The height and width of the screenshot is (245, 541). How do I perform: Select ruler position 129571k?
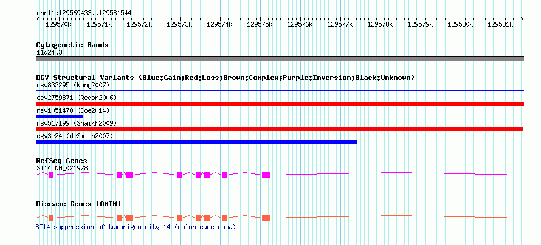pyautogui.click(x=98, y=24)
